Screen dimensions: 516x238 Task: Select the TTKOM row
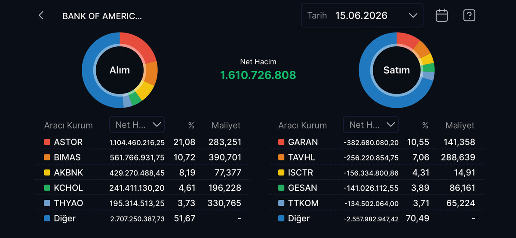tap(377, 203)
